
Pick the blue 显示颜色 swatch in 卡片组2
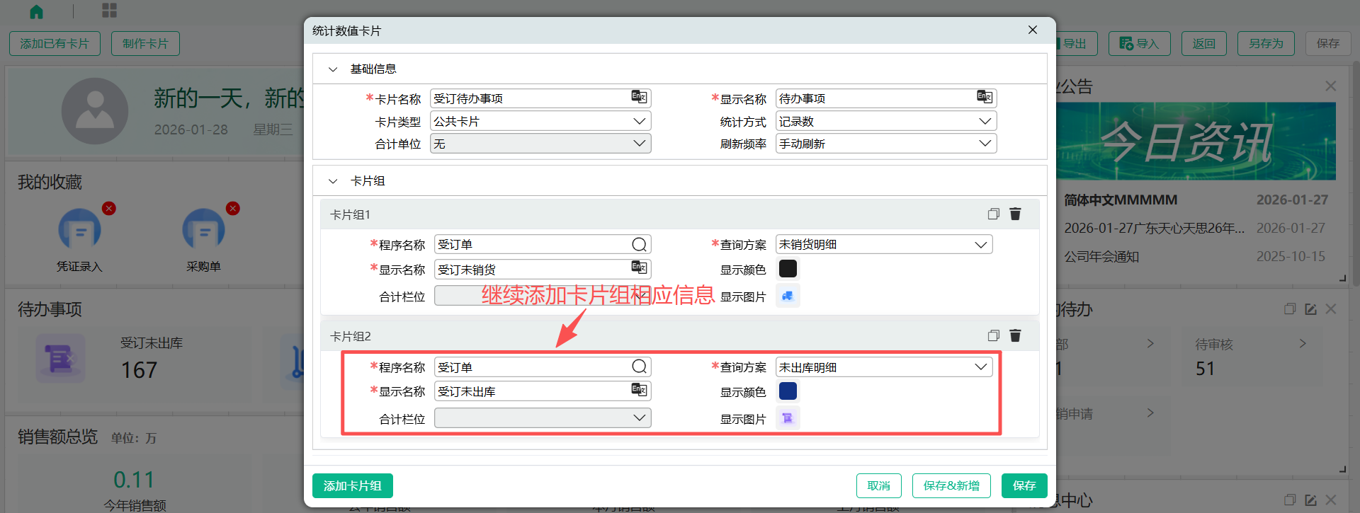pos(788,391)
